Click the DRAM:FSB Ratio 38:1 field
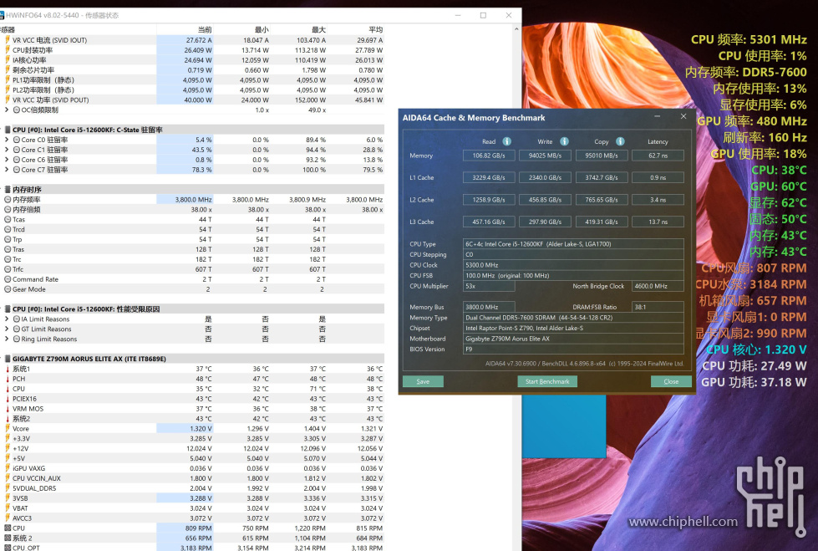Viewport: 818px width, 551px height. coord(658,307)
